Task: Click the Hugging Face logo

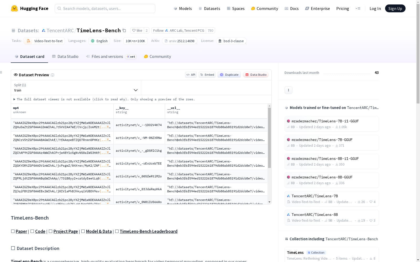Action: (30, 8)
